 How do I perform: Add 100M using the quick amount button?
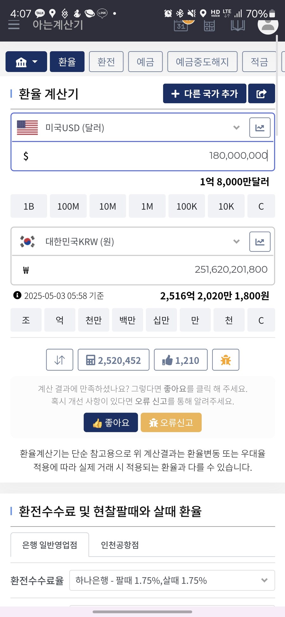pos(68,206)
